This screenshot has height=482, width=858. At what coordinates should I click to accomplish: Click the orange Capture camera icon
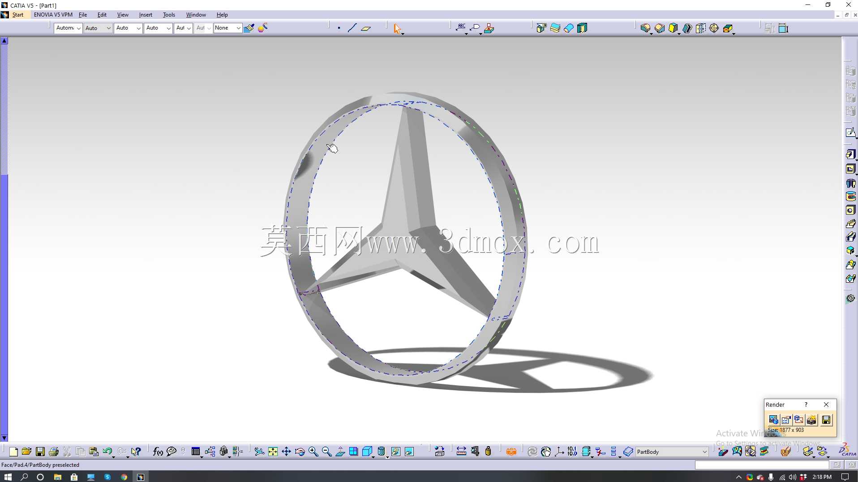(511, 452)
